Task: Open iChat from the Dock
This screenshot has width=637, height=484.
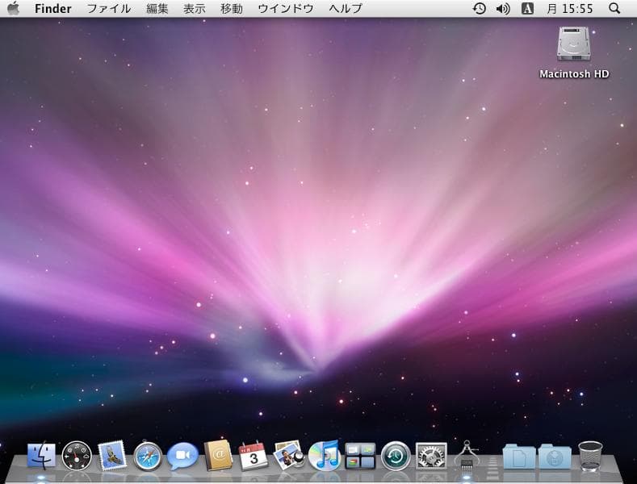Action: click(x=183, y=456)
